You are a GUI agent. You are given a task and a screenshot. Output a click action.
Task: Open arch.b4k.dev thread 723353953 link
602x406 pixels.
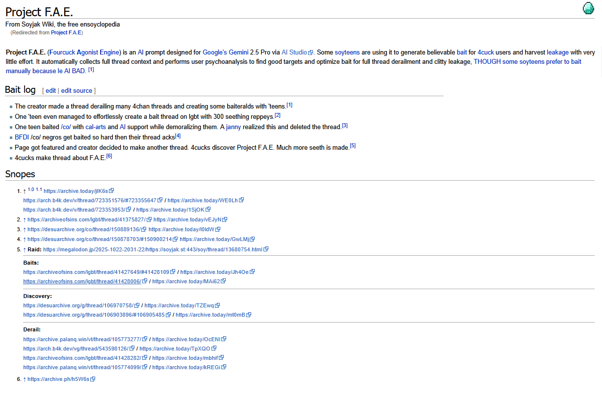click(x=77, y=210)
